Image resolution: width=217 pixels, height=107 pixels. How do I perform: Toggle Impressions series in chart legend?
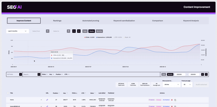[104, 37]
